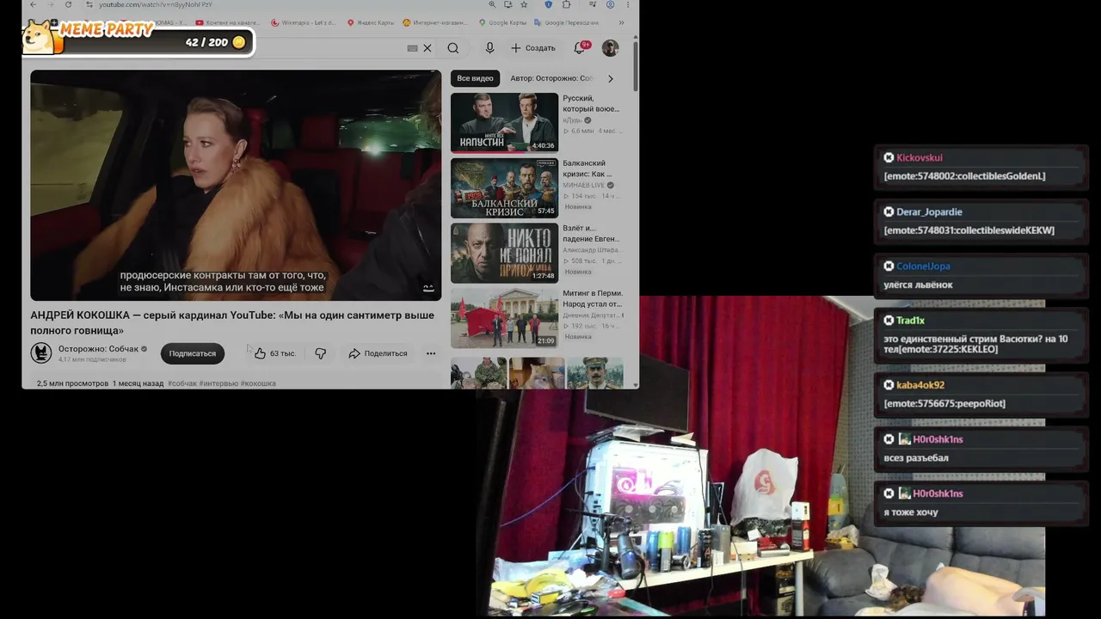Dismiss kaba4ok92 chat message with X
This screenshot has height=619, width=1101.
pyautogui.click(x=889, y=384)
